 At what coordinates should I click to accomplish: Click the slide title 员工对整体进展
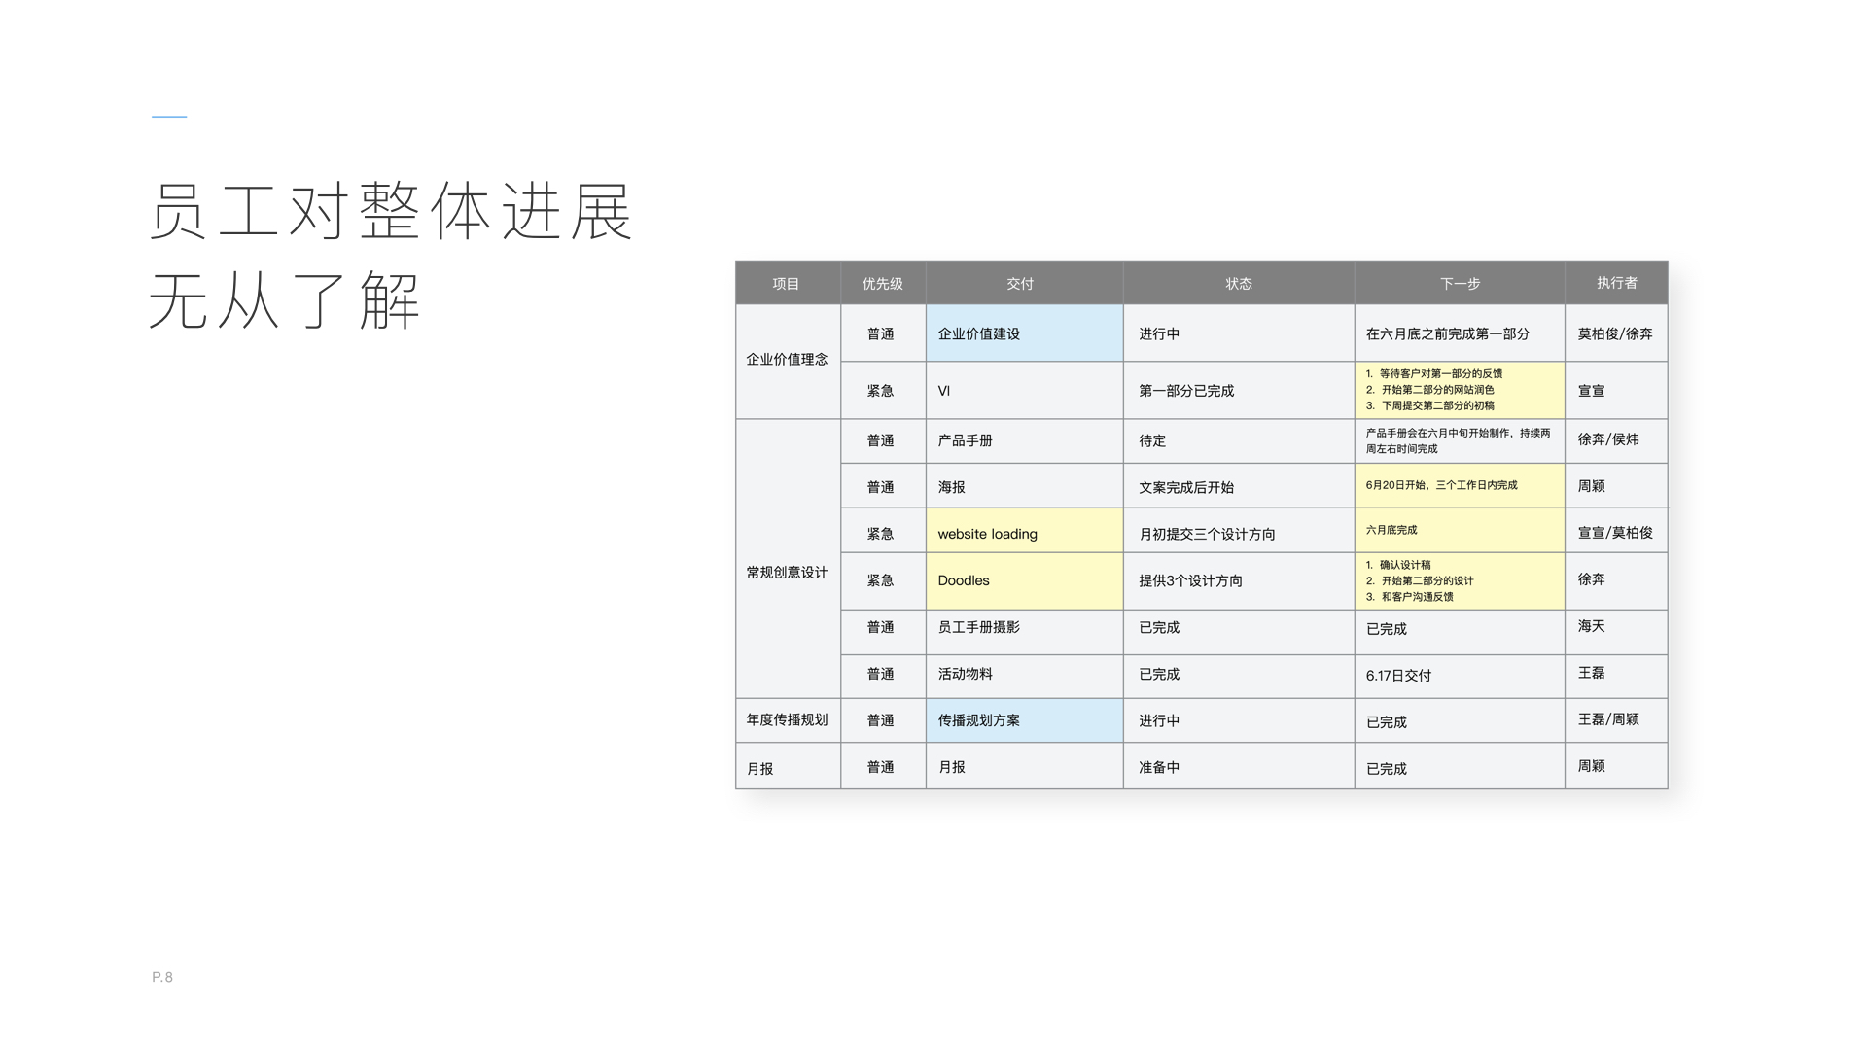[391, 211]
